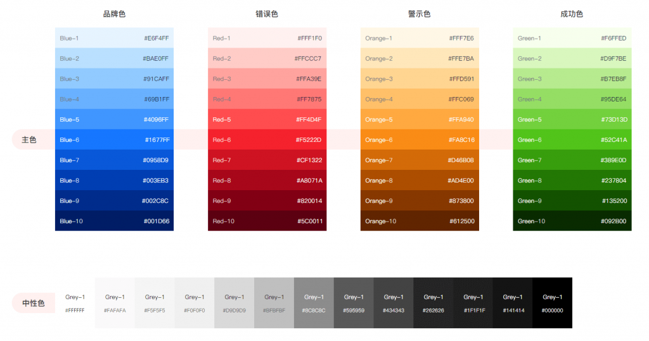Select the Green-8 #237804 swatch
Image resolution: width=649 pixels, height=341 pixels.
click(x=572, y=181)
